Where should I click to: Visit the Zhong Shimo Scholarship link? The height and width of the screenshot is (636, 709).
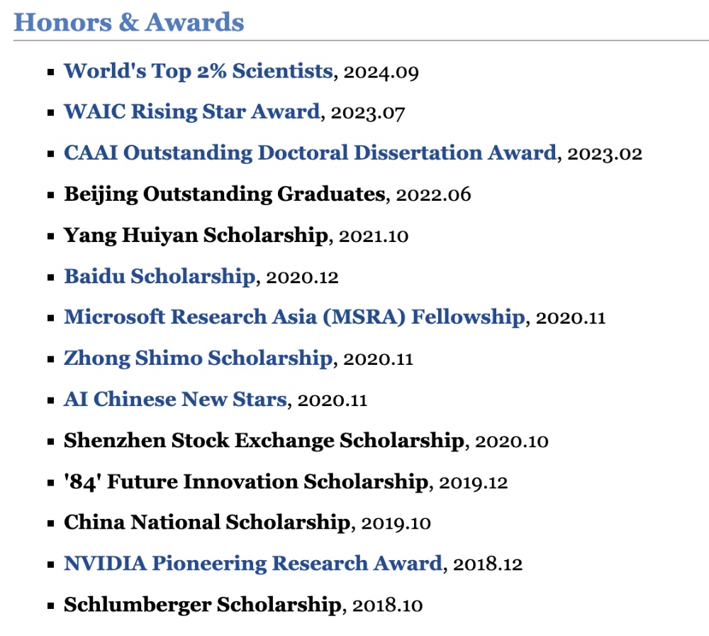click(x=198, y=358)
